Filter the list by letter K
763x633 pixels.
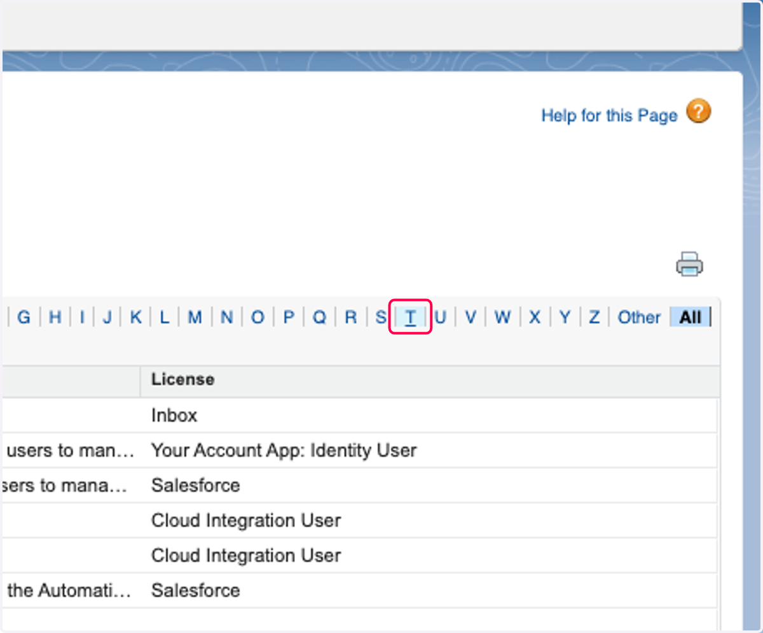click(x=135, y=317)
